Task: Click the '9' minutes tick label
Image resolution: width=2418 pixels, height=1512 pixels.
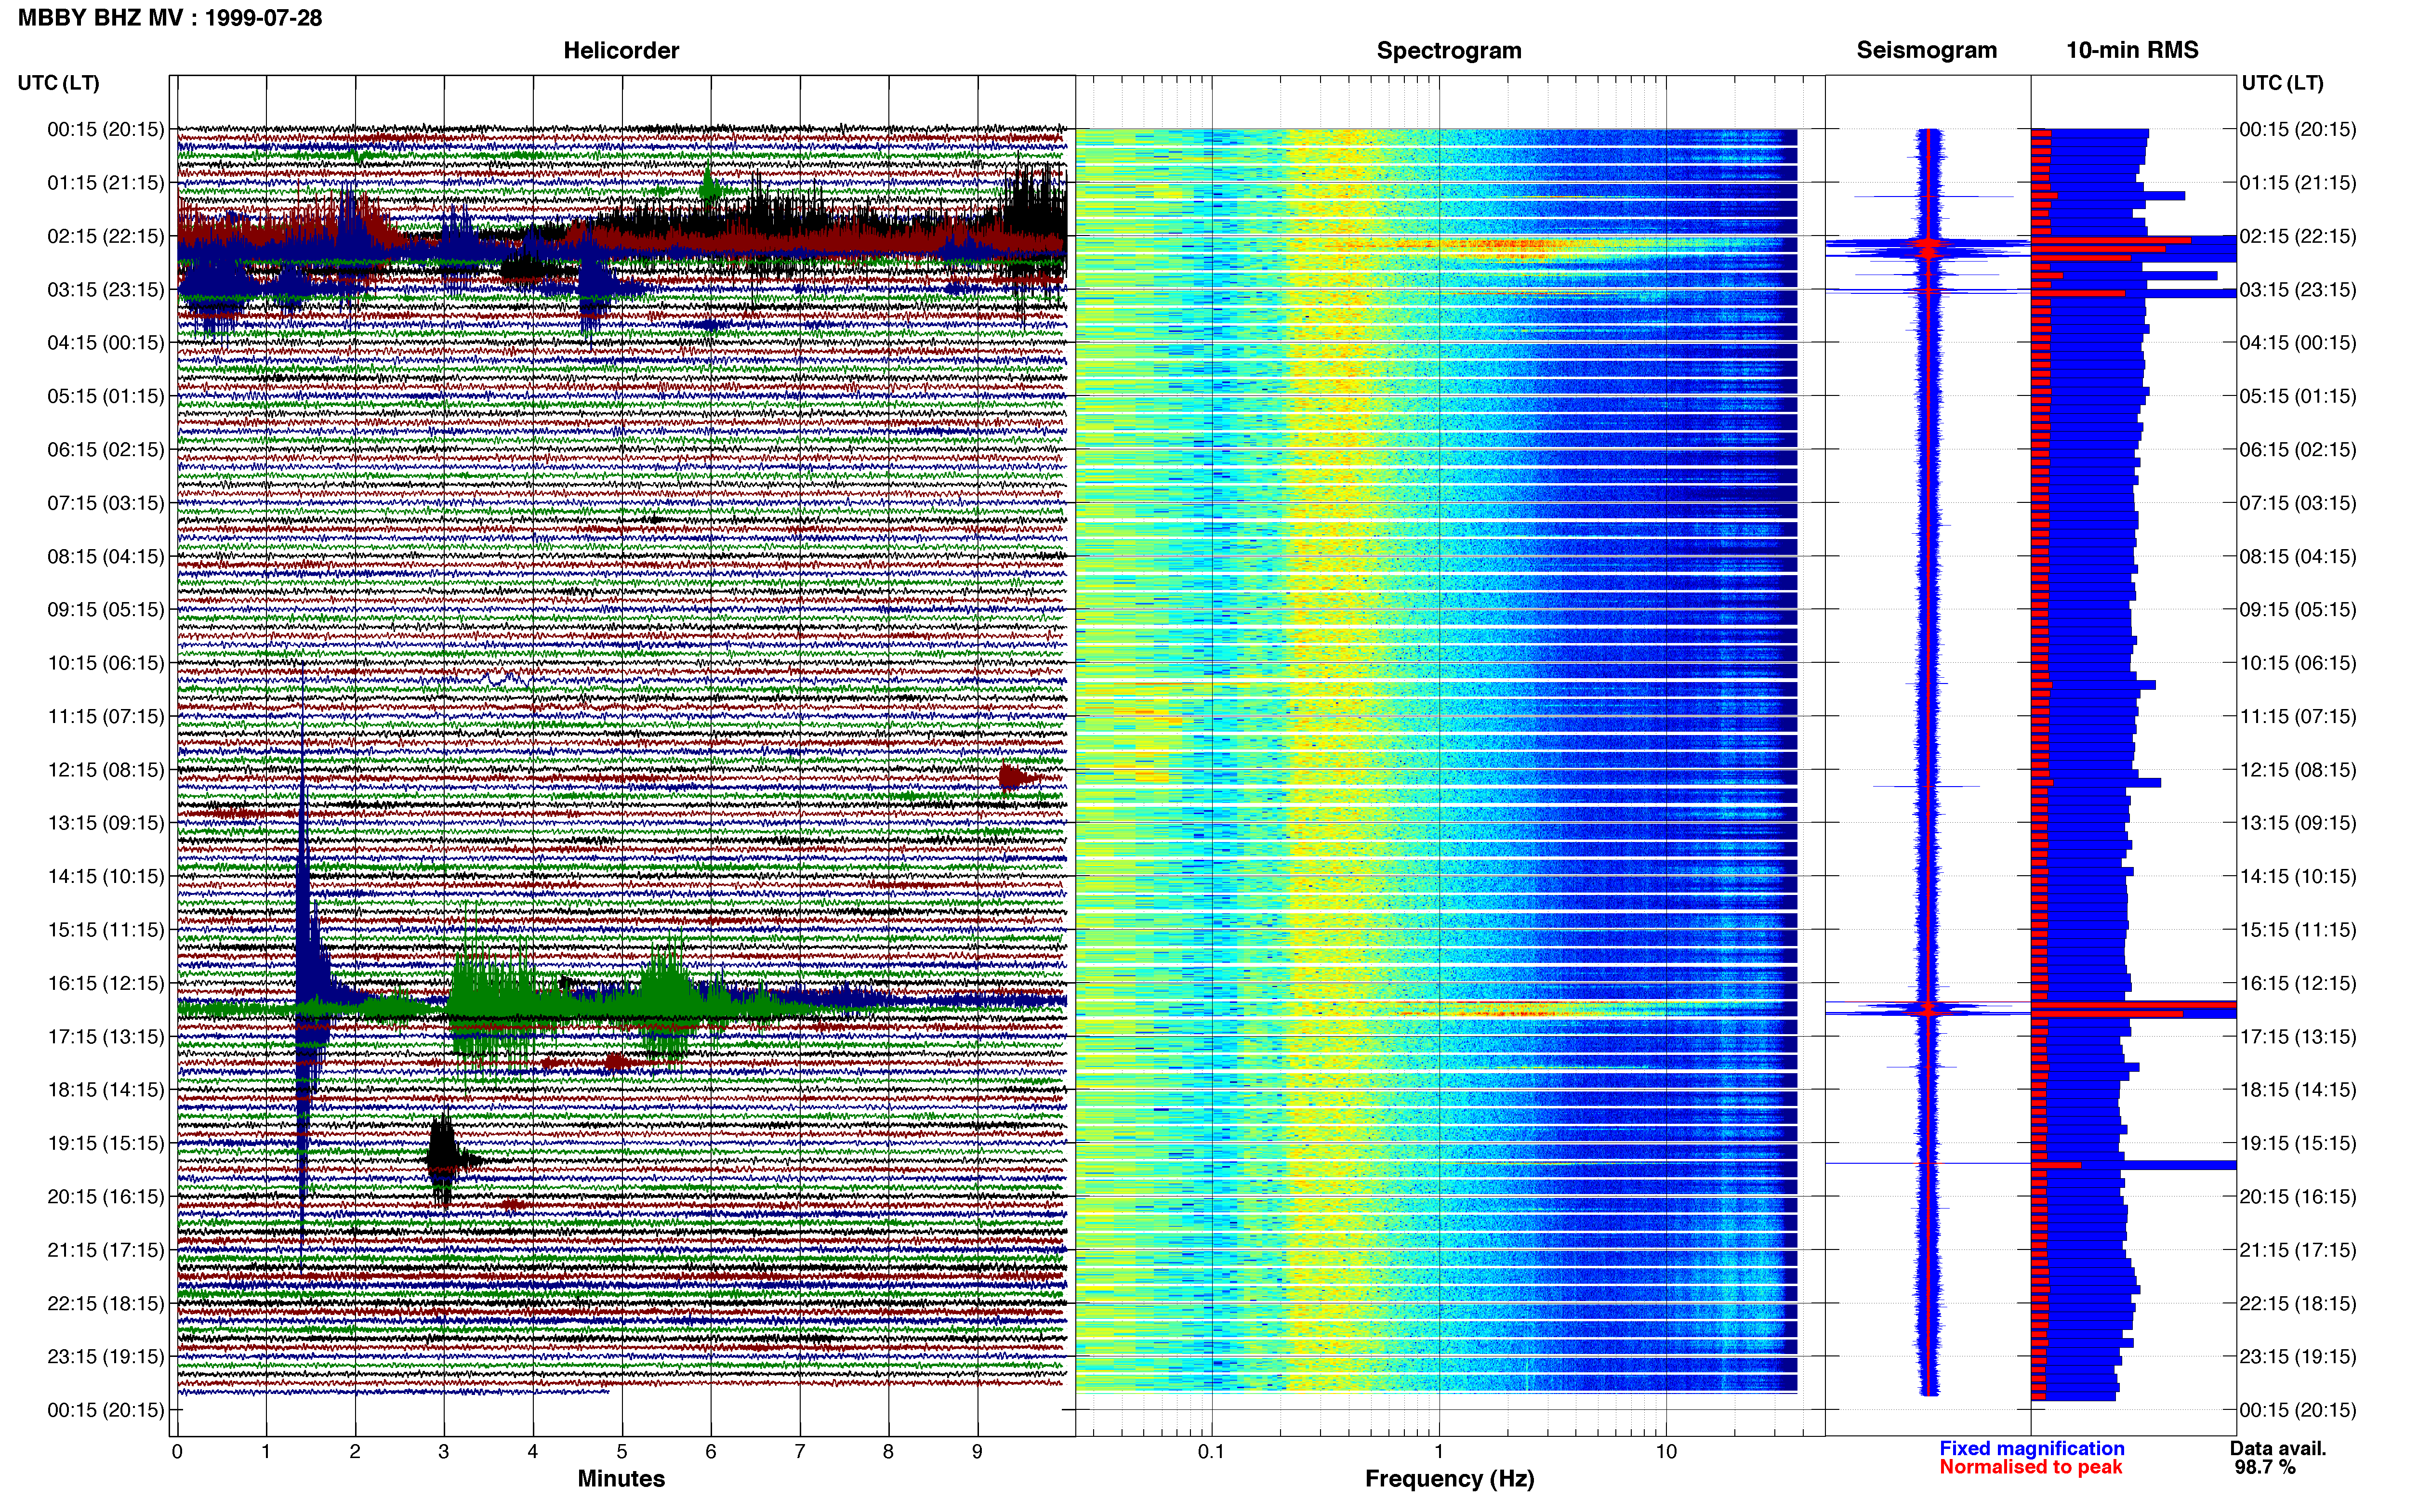Action: pyautogui.click(x=977, y=1451)
